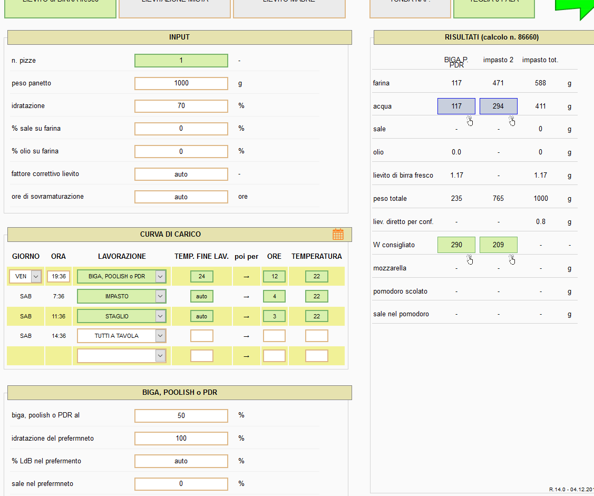Click the farina total value 588
594x496 pixels.
pos(541,83)
